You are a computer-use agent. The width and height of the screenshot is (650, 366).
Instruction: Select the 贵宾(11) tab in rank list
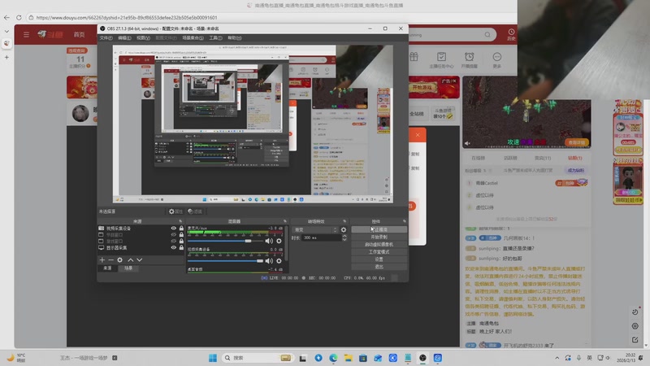point(543,158)
